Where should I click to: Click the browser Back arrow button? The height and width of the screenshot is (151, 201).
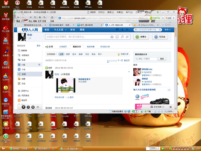[x=18, y=18]
